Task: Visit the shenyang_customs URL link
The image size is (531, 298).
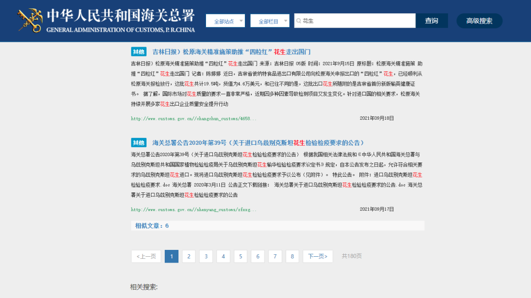Action: [194, 210]
